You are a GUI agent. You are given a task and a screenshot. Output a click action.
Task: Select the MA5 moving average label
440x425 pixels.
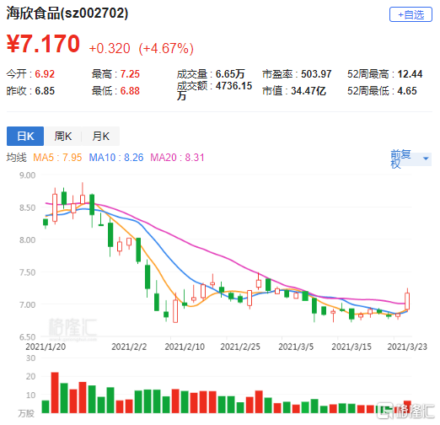click(57, 158)
